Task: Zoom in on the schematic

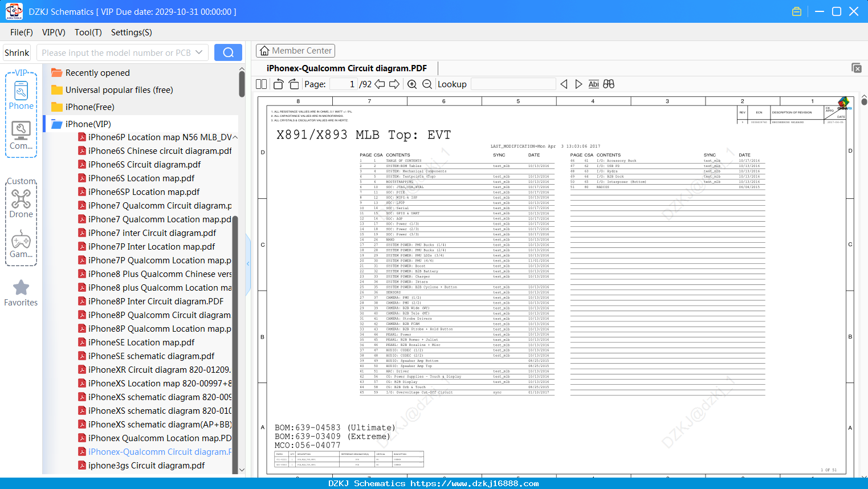Action: point(412,84)
